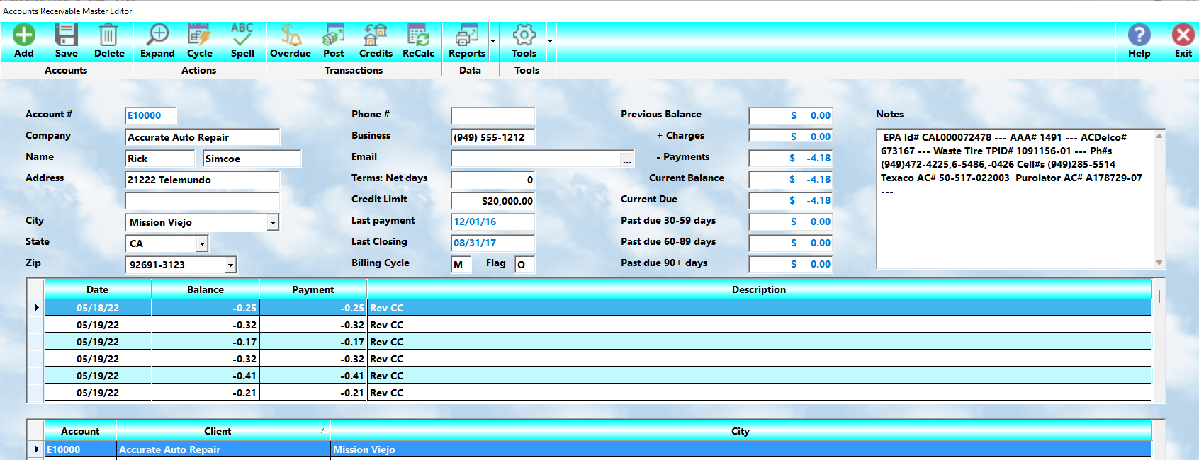Click the Past due 30-59 days field
This screenshot has height=460, width=1199.
point(791,222)
